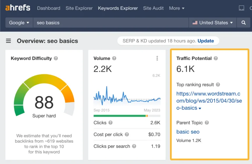
Task: Click the Update link for SERP data
Action: tap(206, 41)
